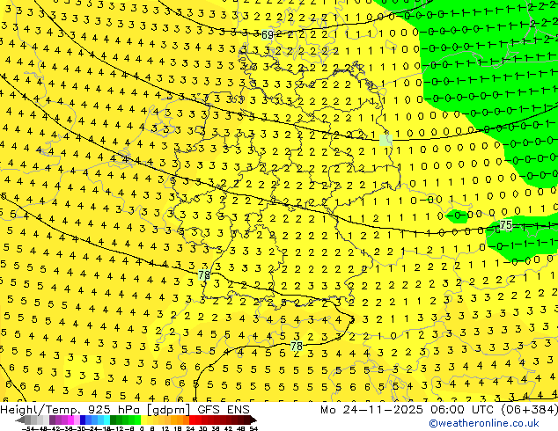Select the 'GFS ENS' model label
The image size is (558, 431).
click(224, 410)
